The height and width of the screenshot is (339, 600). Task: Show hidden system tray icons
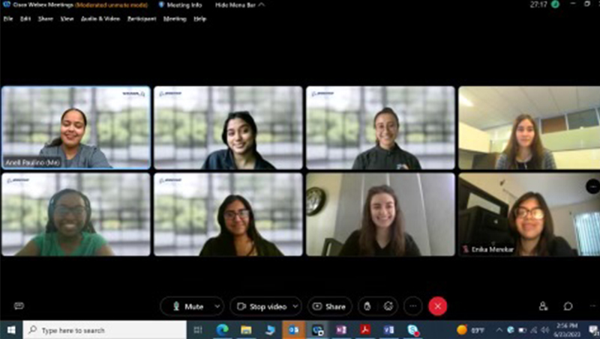point(499,330)
